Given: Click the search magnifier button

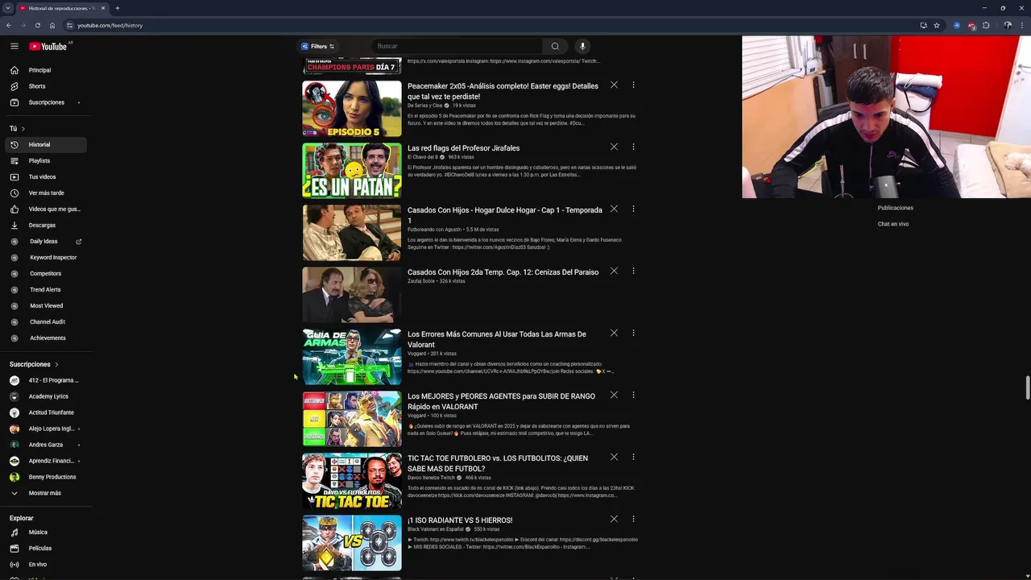Looking at the screenshot, I should point(554,46).
